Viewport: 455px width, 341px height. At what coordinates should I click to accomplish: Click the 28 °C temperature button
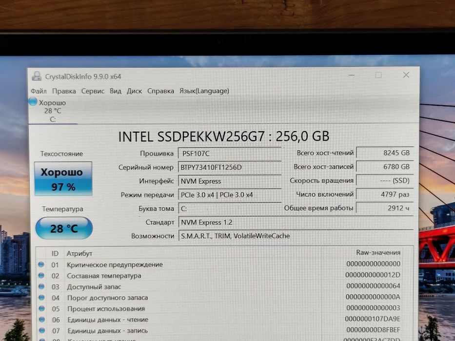click(x=64, y=228)
